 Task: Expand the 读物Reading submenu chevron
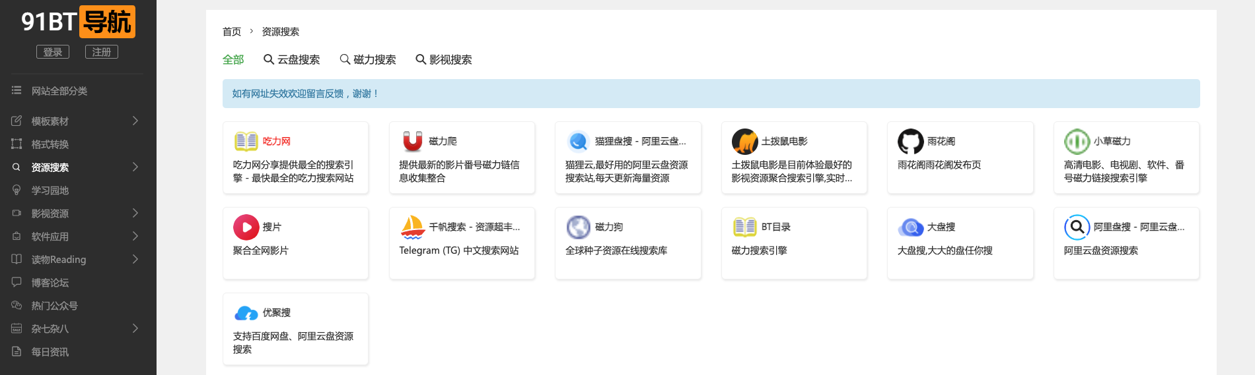(x=135, y=259)
